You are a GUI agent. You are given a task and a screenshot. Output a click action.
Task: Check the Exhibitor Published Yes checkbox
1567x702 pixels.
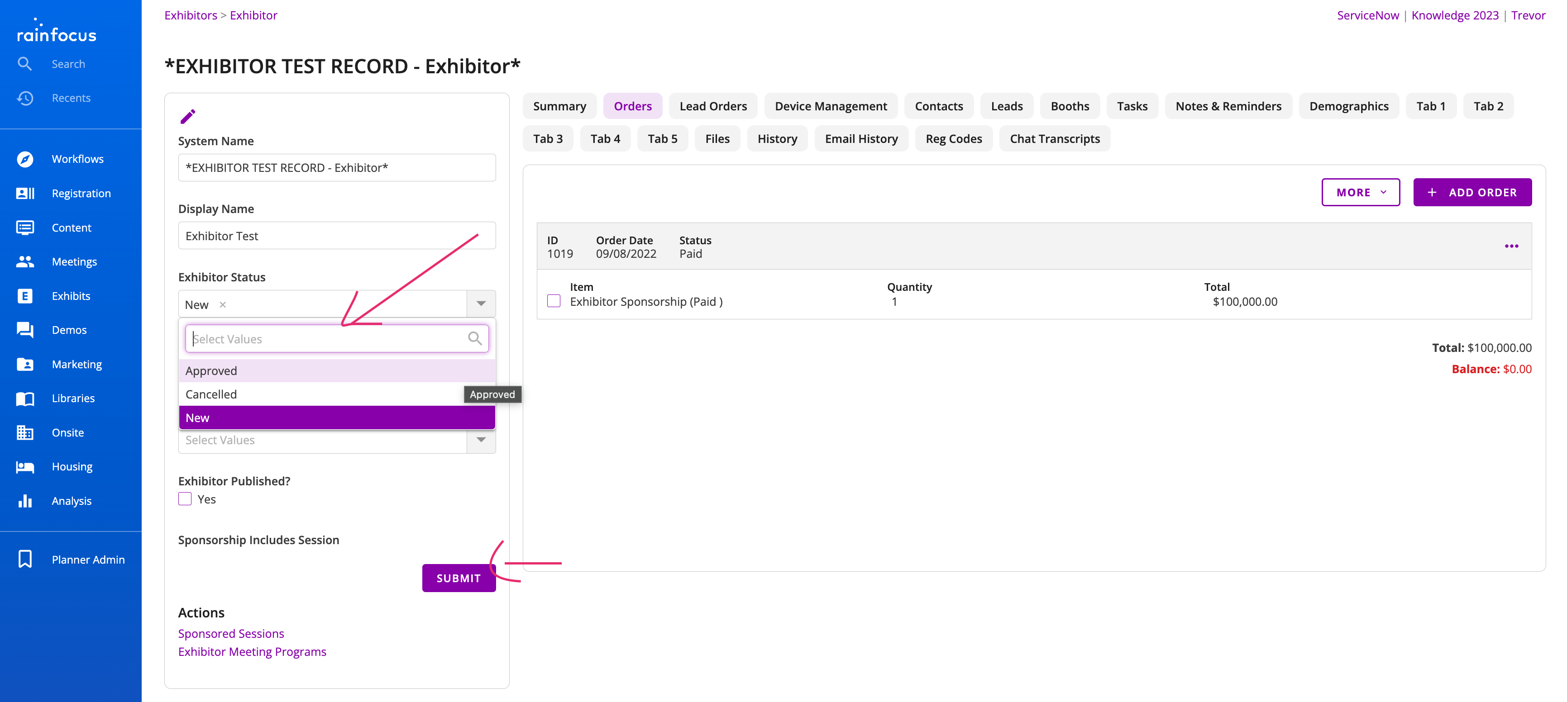pyautogui.click(x=185, y=499)
